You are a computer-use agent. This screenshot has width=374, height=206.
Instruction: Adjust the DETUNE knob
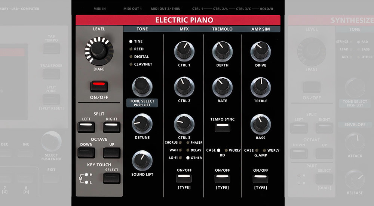142,124
